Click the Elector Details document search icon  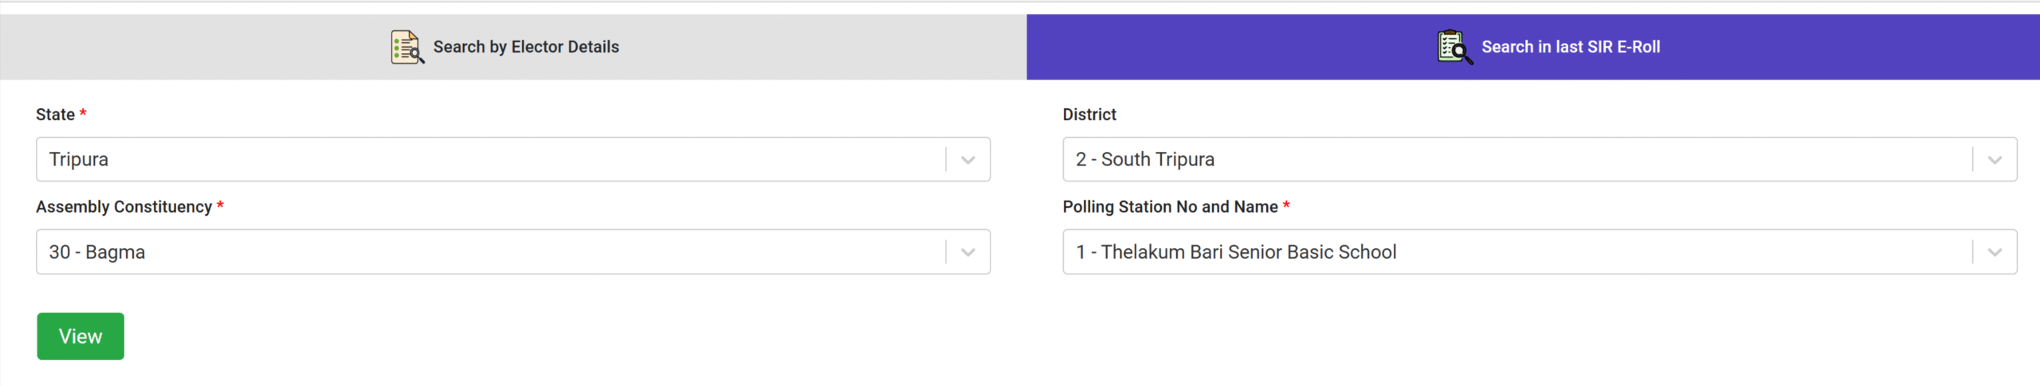point(407,47)
